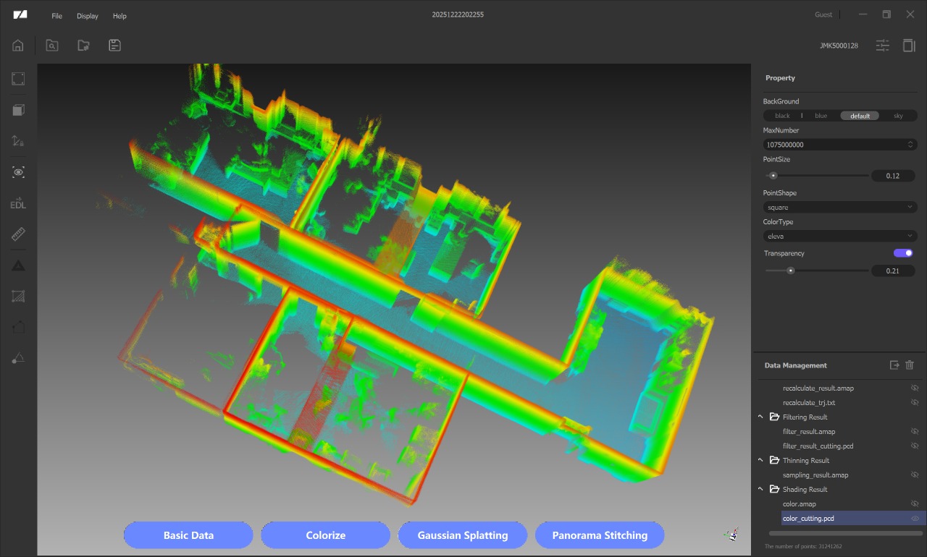Click the fit-to-view frame icon
The height and width of the screenshot is (557, 927).
[x=18, y=79]
